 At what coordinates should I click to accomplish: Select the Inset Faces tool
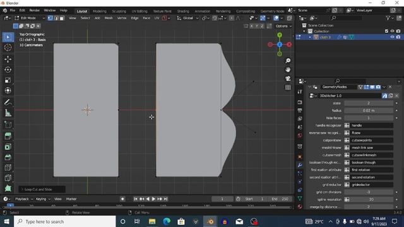point(8,147)
